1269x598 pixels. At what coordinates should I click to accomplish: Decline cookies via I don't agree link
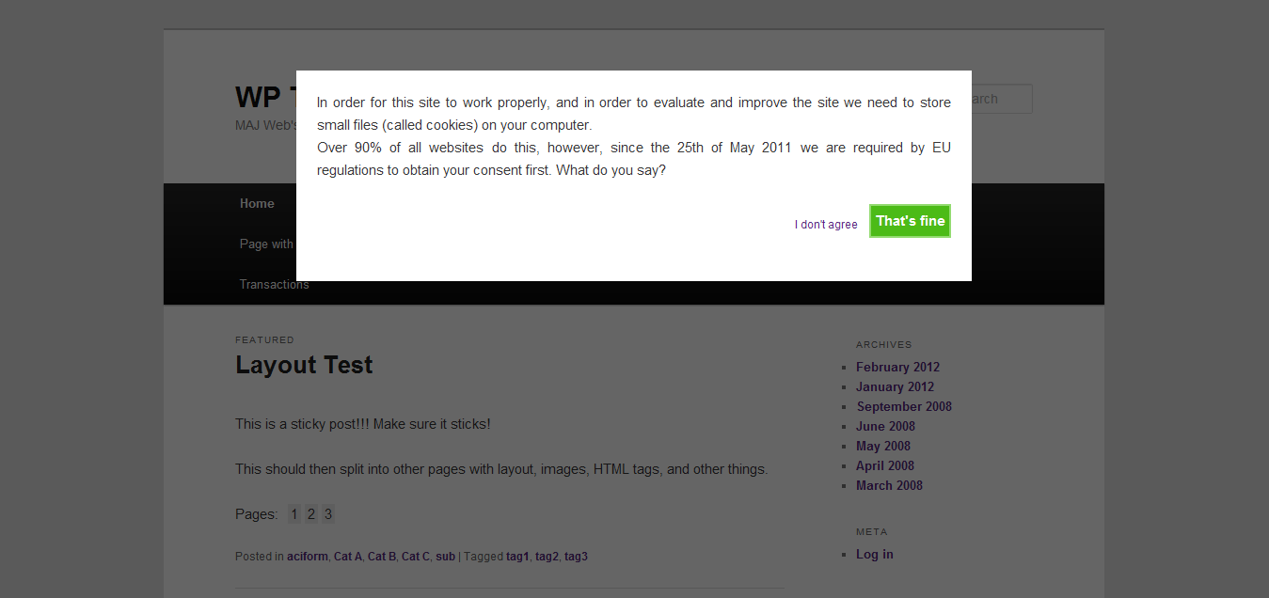(x=826, y=225)
